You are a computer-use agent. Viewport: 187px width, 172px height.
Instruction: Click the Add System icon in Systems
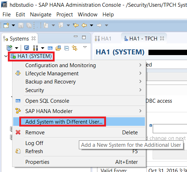coord(9,48)
